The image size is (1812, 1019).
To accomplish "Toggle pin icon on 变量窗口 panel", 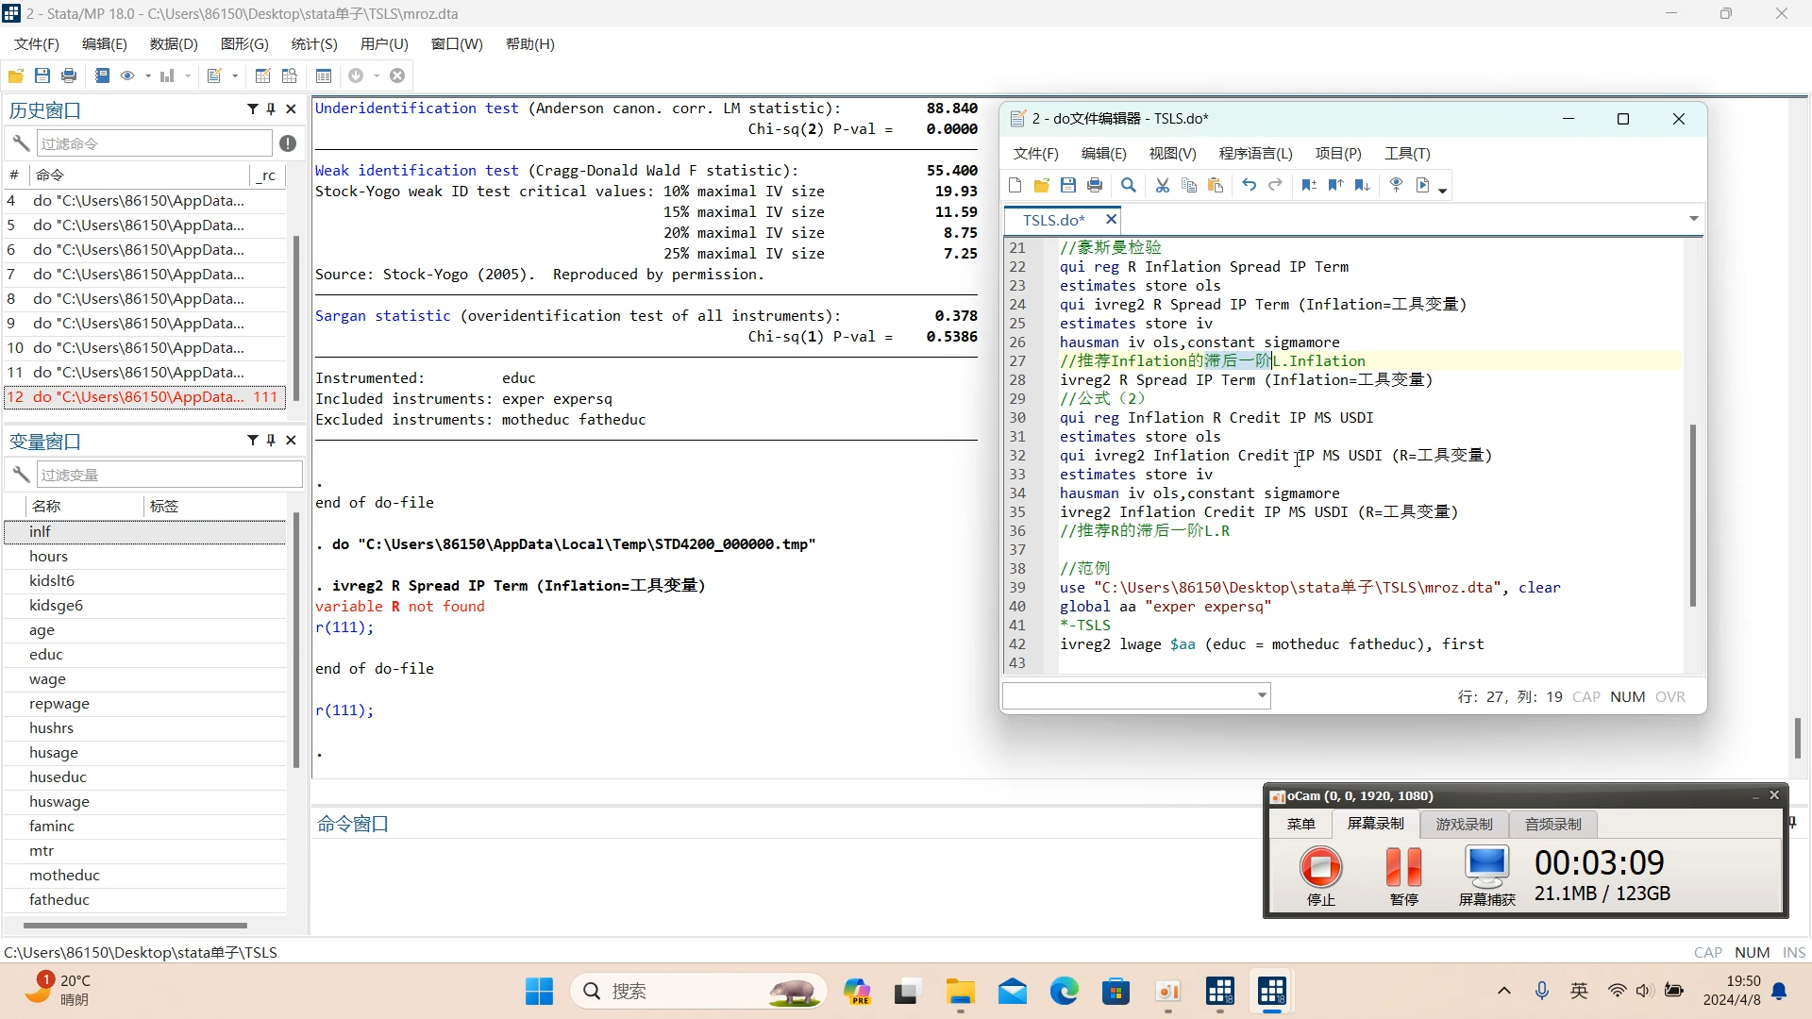I will (271, 441).
